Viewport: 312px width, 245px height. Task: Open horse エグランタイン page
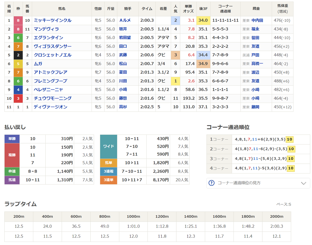[x=48, y=38]
